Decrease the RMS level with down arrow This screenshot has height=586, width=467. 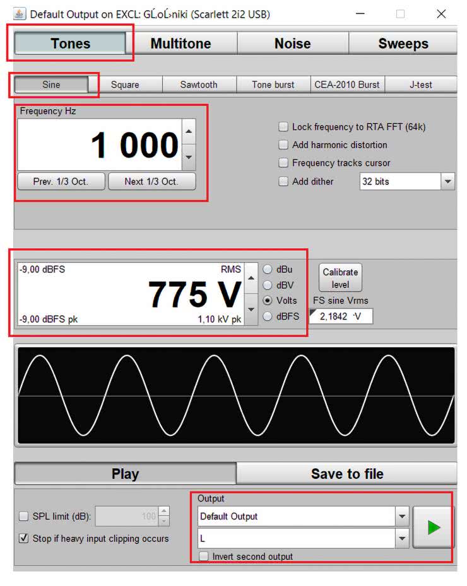click(x=251, y=309)
